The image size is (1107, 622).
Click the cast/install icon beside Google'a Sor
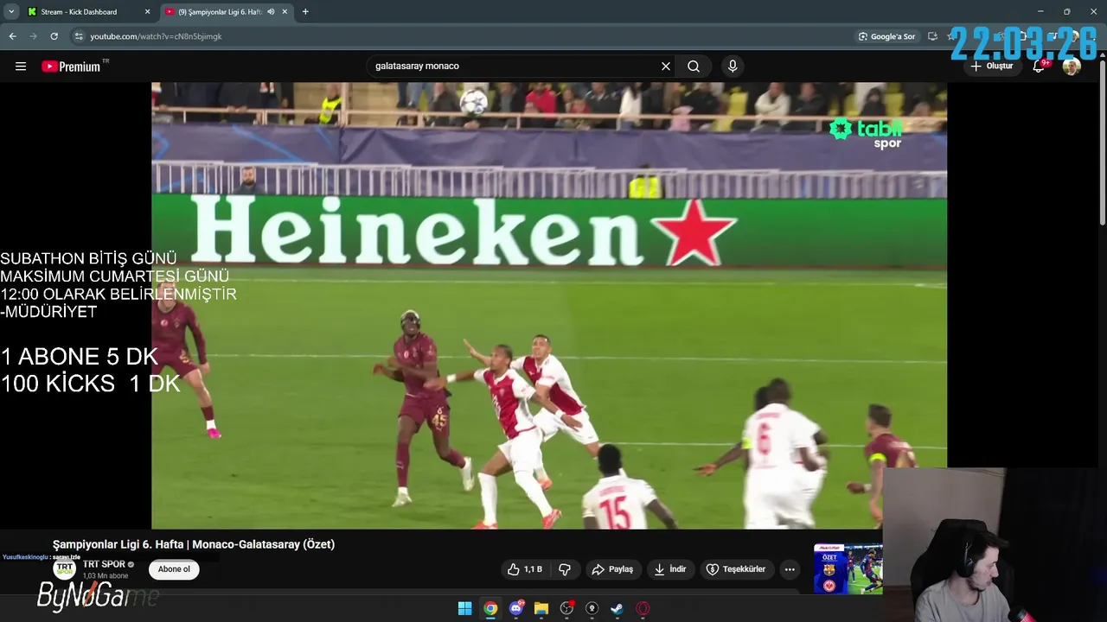(932, 36)
